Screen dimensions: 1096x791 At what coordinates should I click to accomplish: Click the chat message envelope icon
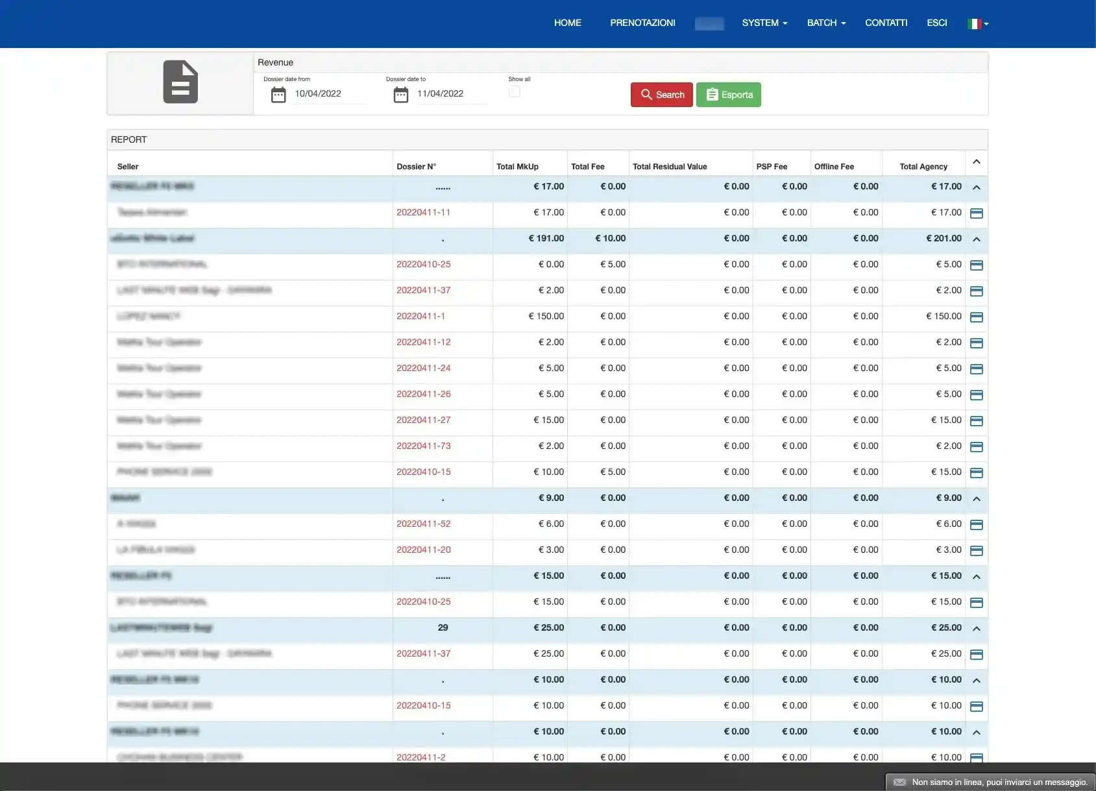point(899,782)
